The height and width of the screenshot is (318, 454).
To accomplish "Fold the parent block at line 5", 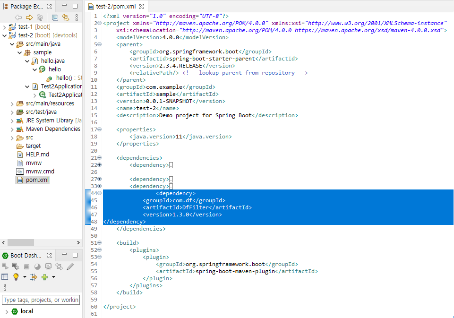I will (x=99, y=44).
